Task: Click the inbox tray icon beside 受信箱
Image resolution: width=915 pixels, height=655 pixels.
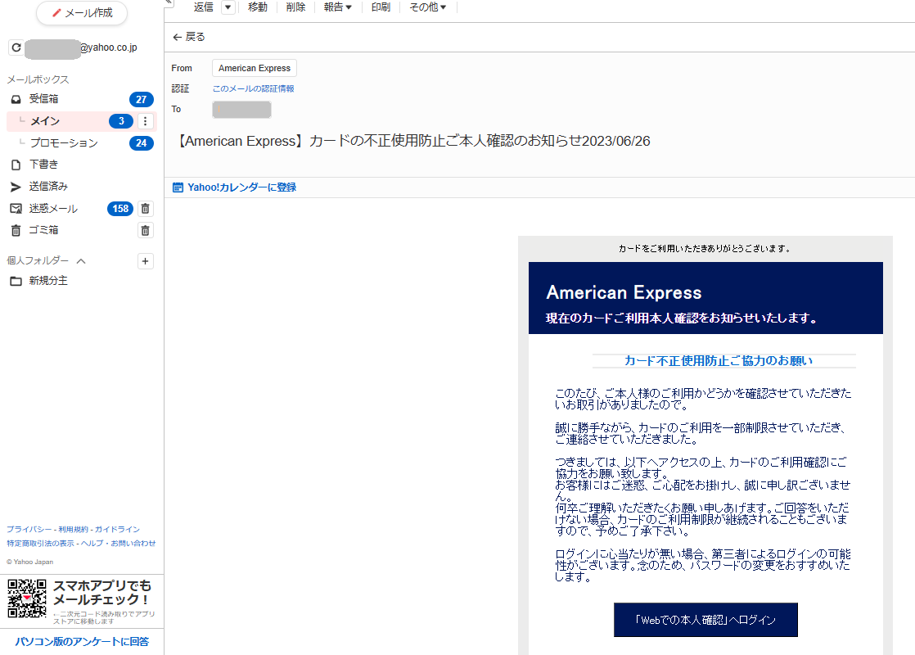Action: [16, 99]
